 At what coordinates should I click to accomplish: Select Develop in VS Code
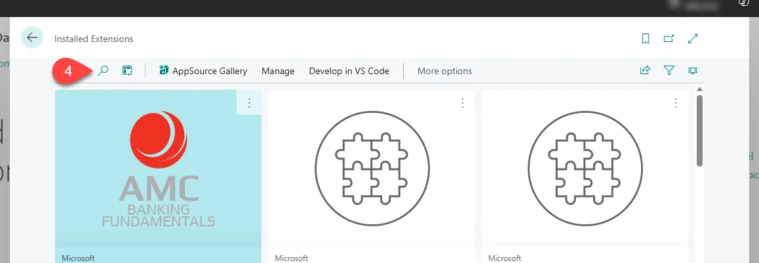point(349,71)
